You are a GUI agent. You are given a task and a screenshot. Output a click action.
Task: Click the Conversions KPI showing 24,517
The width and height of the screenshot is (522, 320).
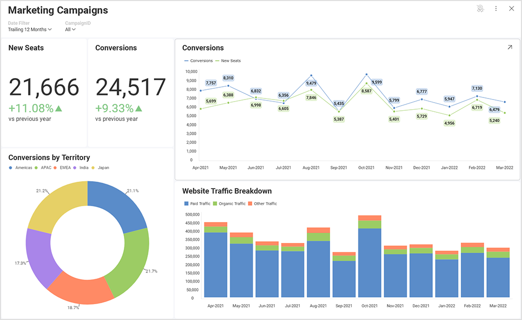[x=130, y=88]
